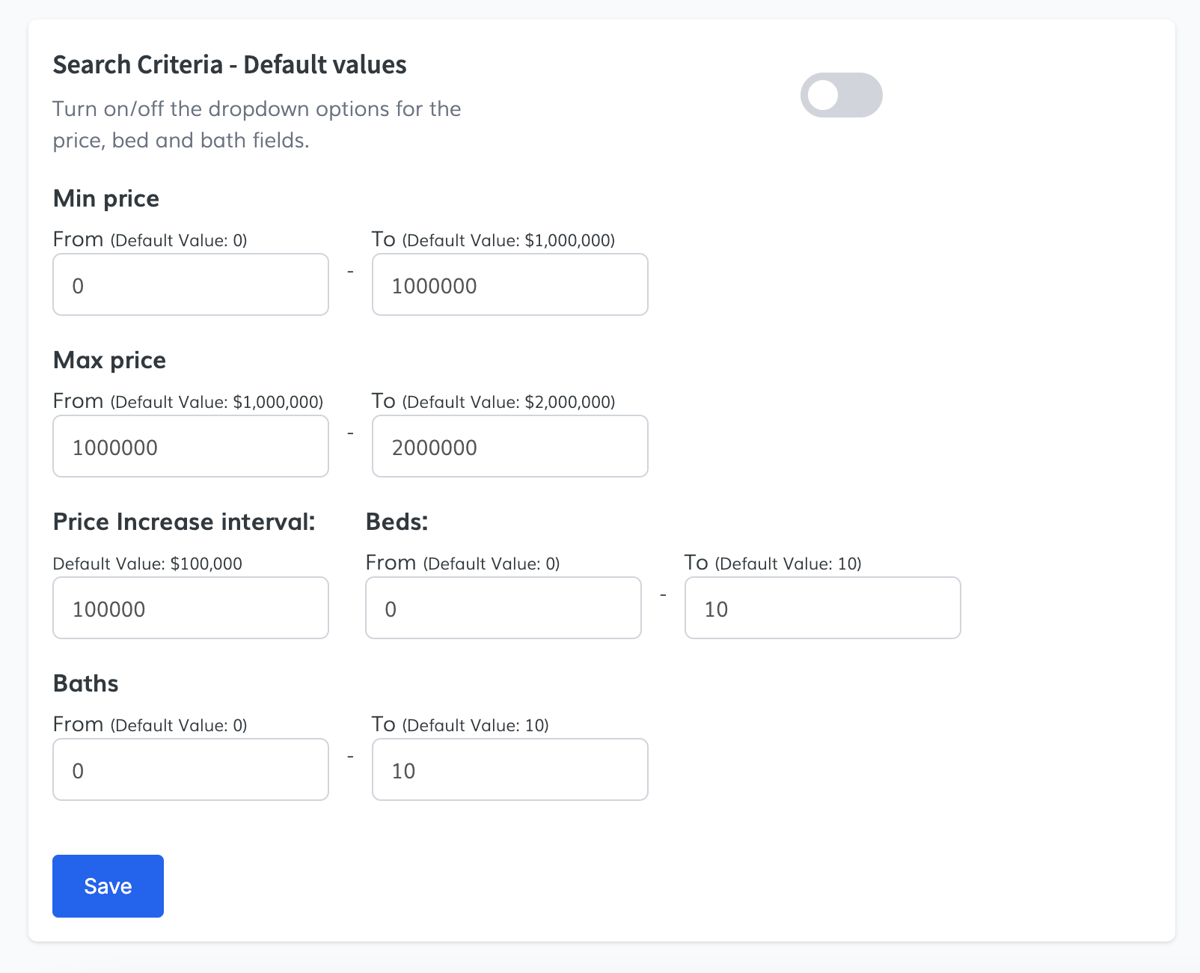
Task: Focus the Beds To input field
Action: pos(822,608)
